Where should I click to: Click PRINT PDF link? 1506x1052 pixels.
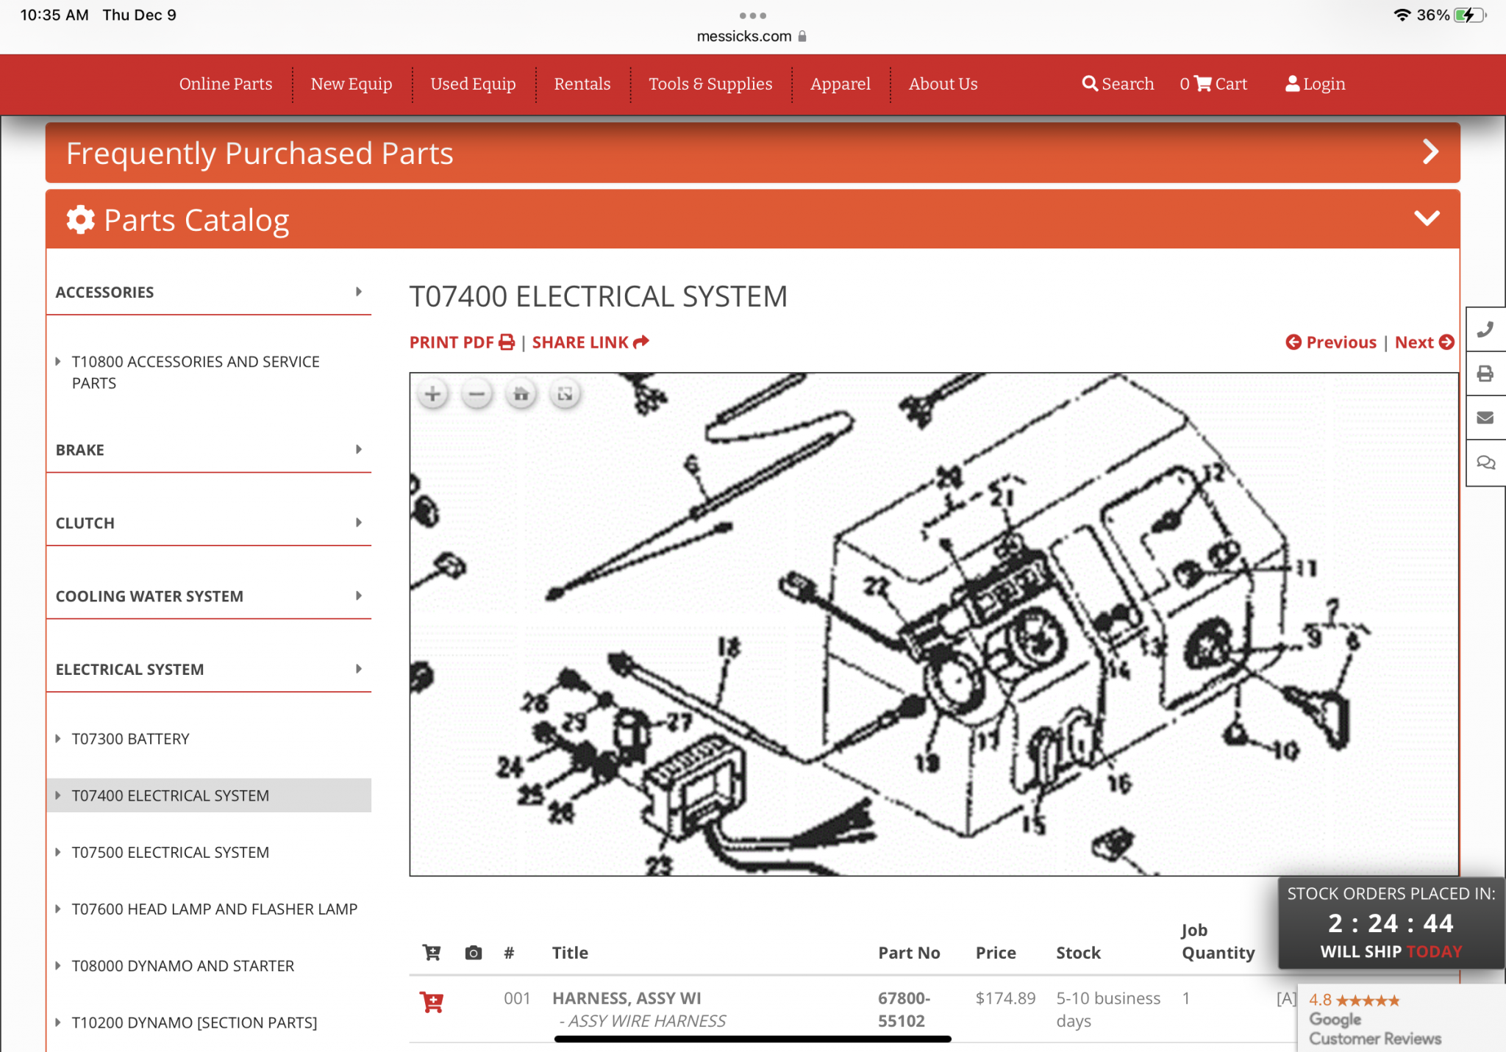click(463, 343)
